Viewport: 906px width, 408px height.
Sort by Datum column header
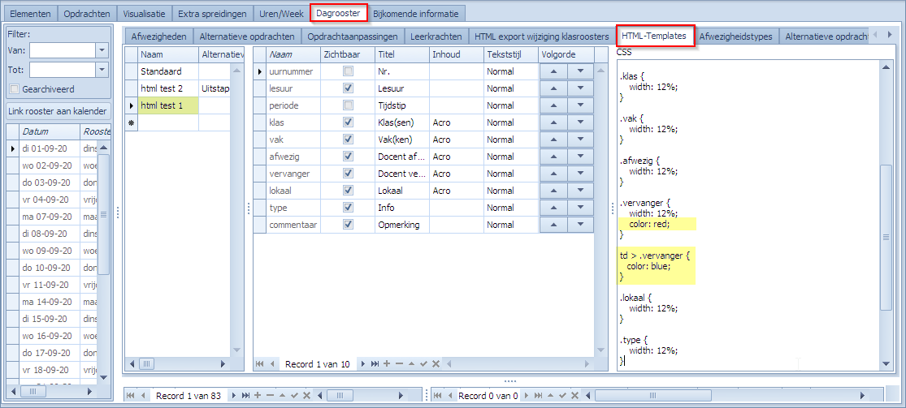click(49, 131)
